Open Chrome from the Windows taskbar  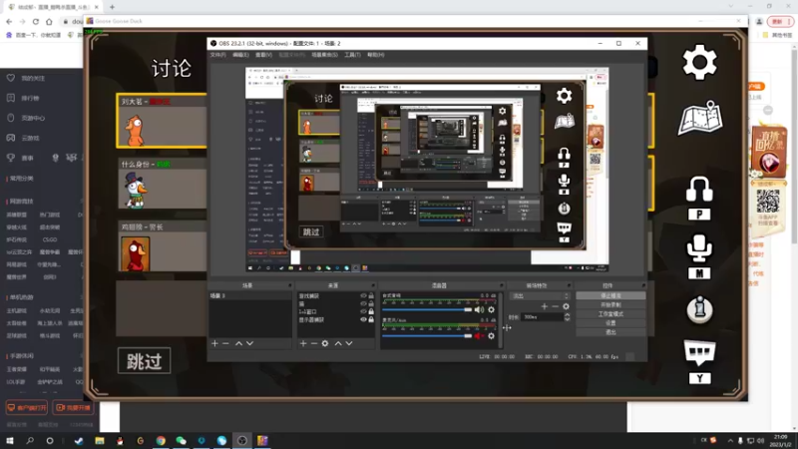[x=161, y=440]
